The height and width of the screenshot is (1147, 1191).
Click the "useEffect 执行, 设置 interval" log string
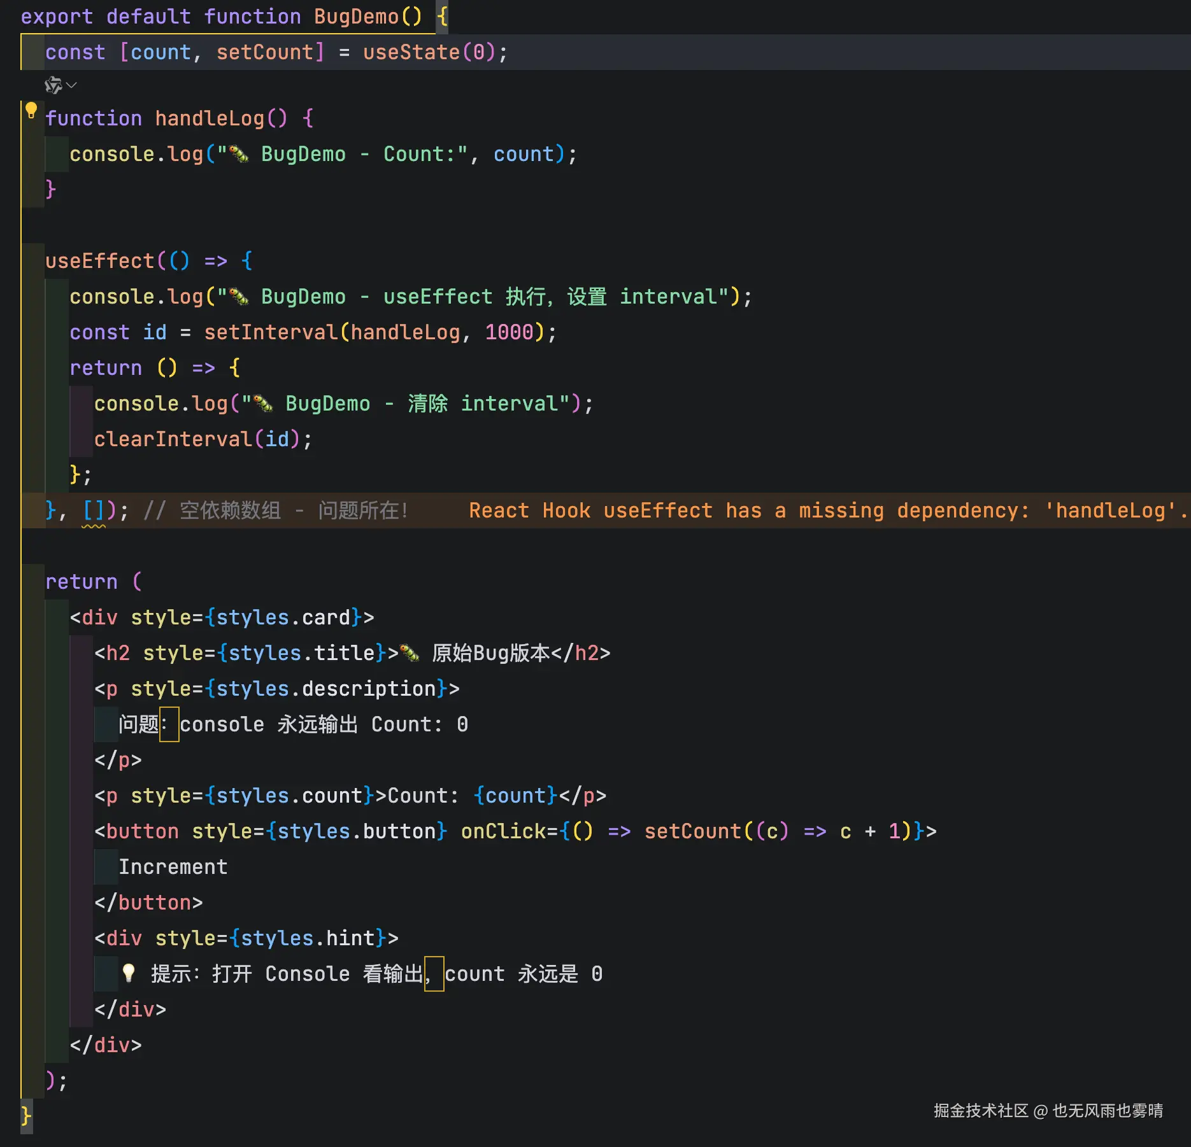coord(473,297)
